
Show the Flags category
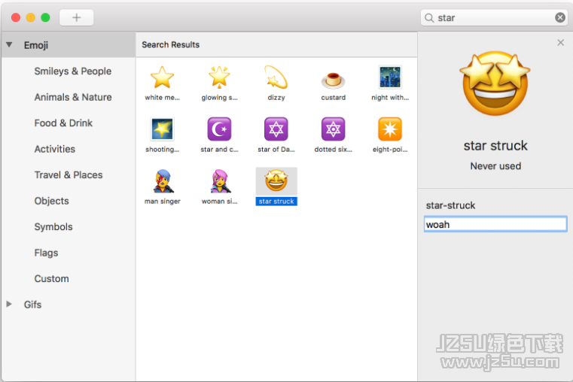point(46,253)
